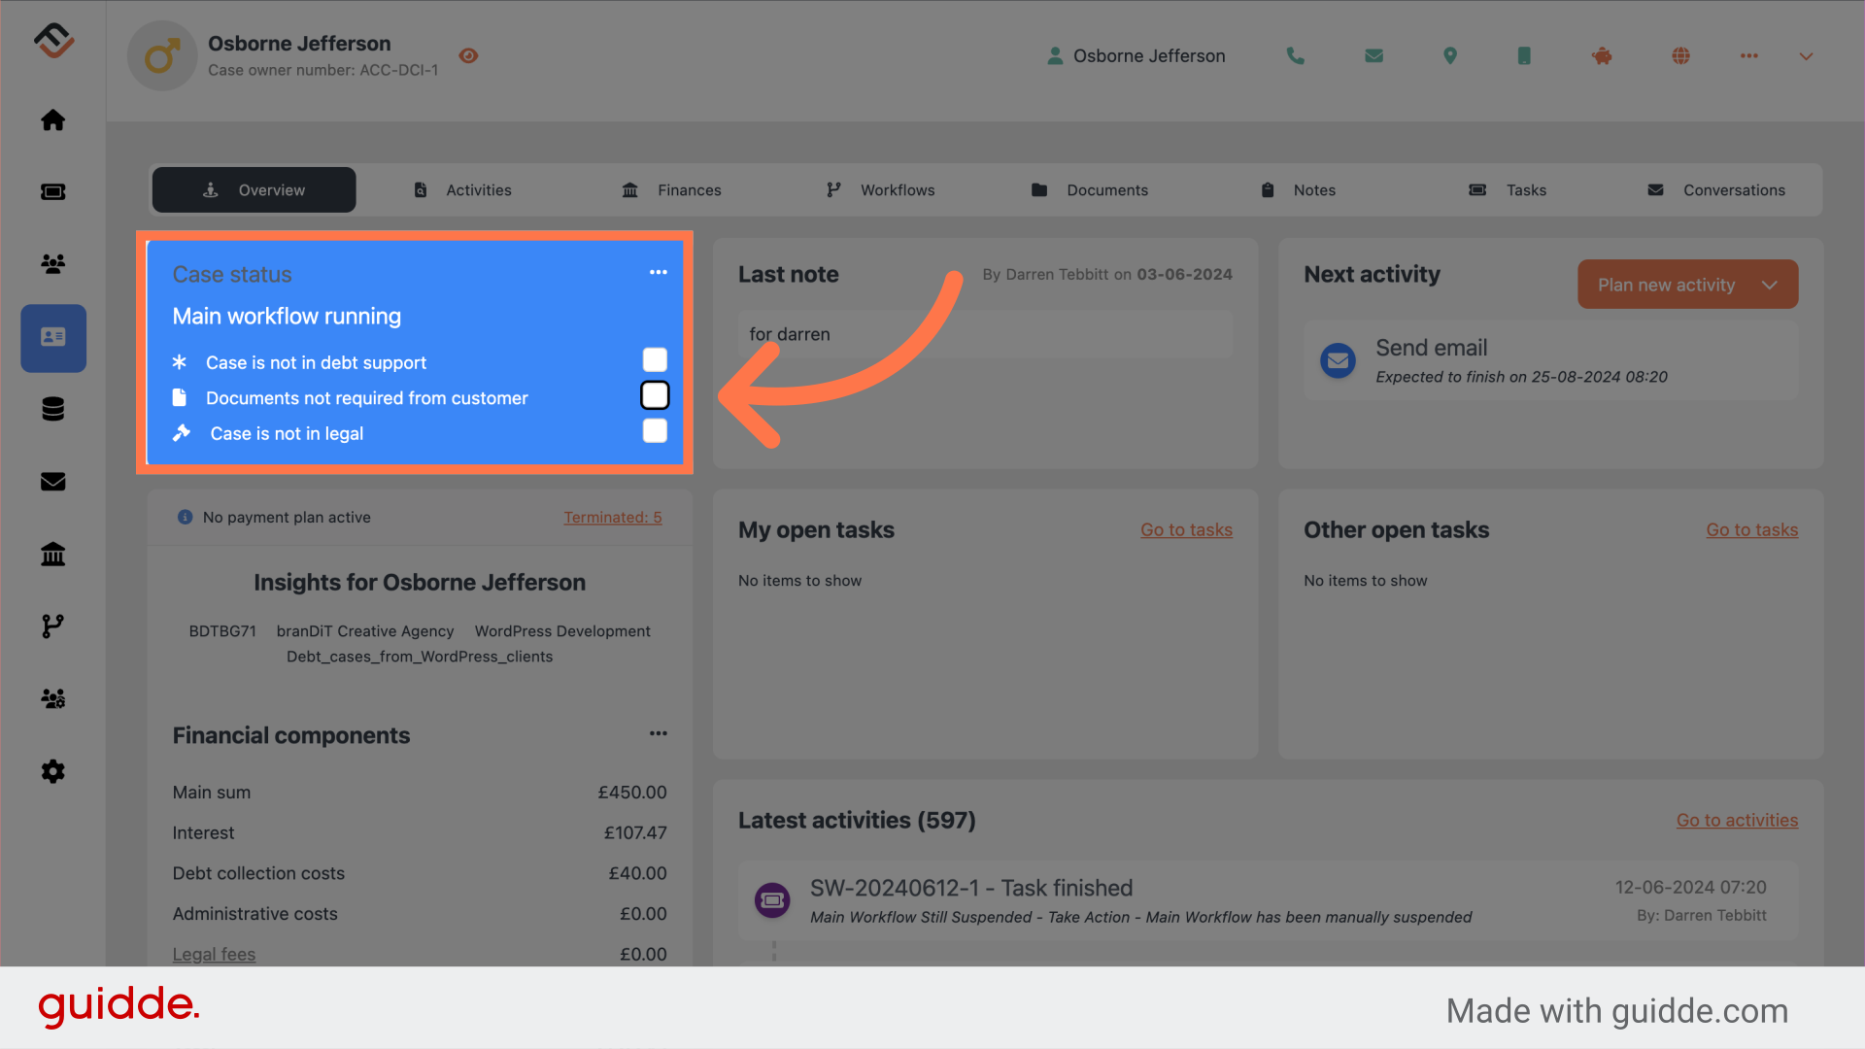The height and width of the screenshot is (1049, 1865).
Task: Click the Debt collection costs £40.00 value
Action: 637,874
